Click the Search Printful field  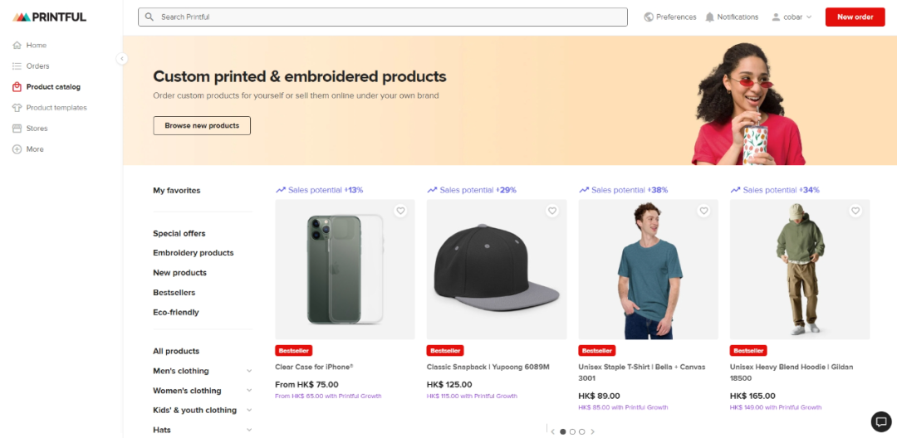pyautogui.click(x=382, y=17)
